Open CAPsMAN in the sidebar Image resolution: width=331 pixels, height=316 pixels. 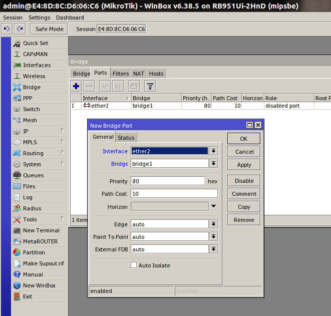click(40, 54)
